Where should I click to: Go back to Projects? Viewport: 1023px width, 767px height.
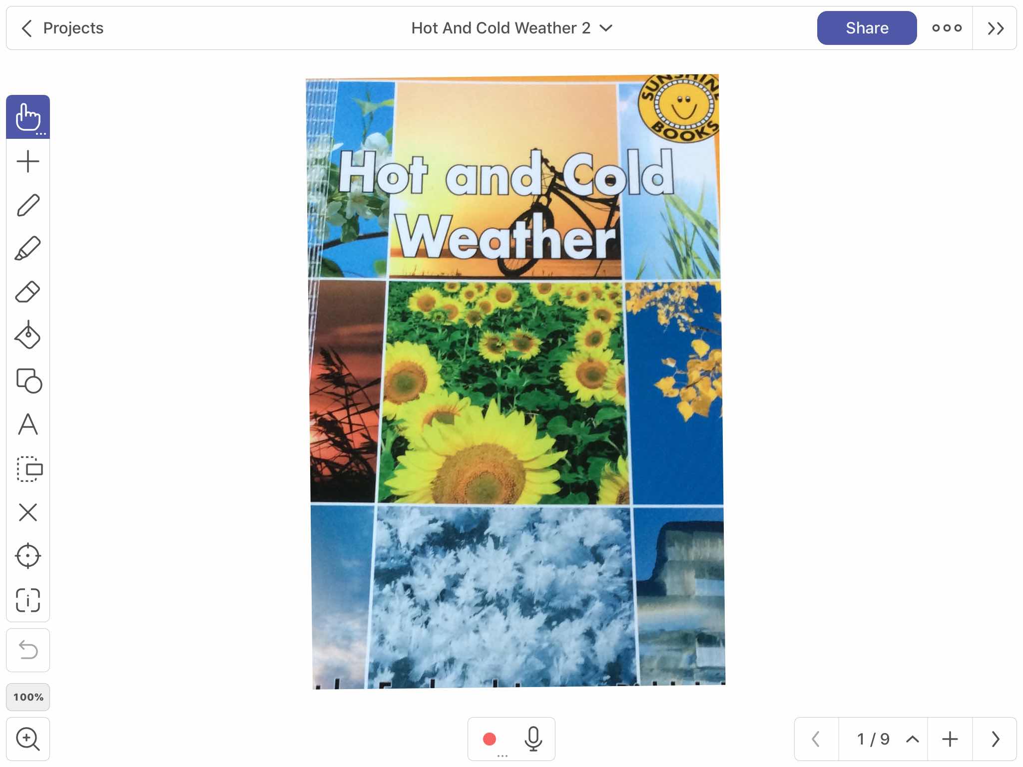coord(62,28)
